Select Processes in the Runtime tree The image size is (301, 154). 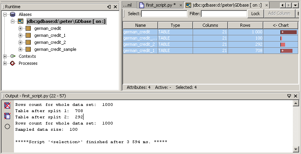click(28, 63)
